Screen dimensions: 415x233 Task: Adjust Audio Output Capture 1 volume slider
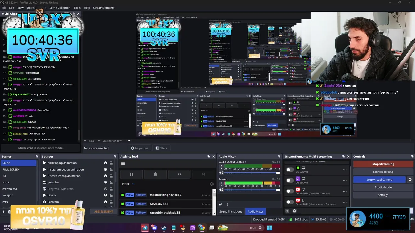pos(252,172)
